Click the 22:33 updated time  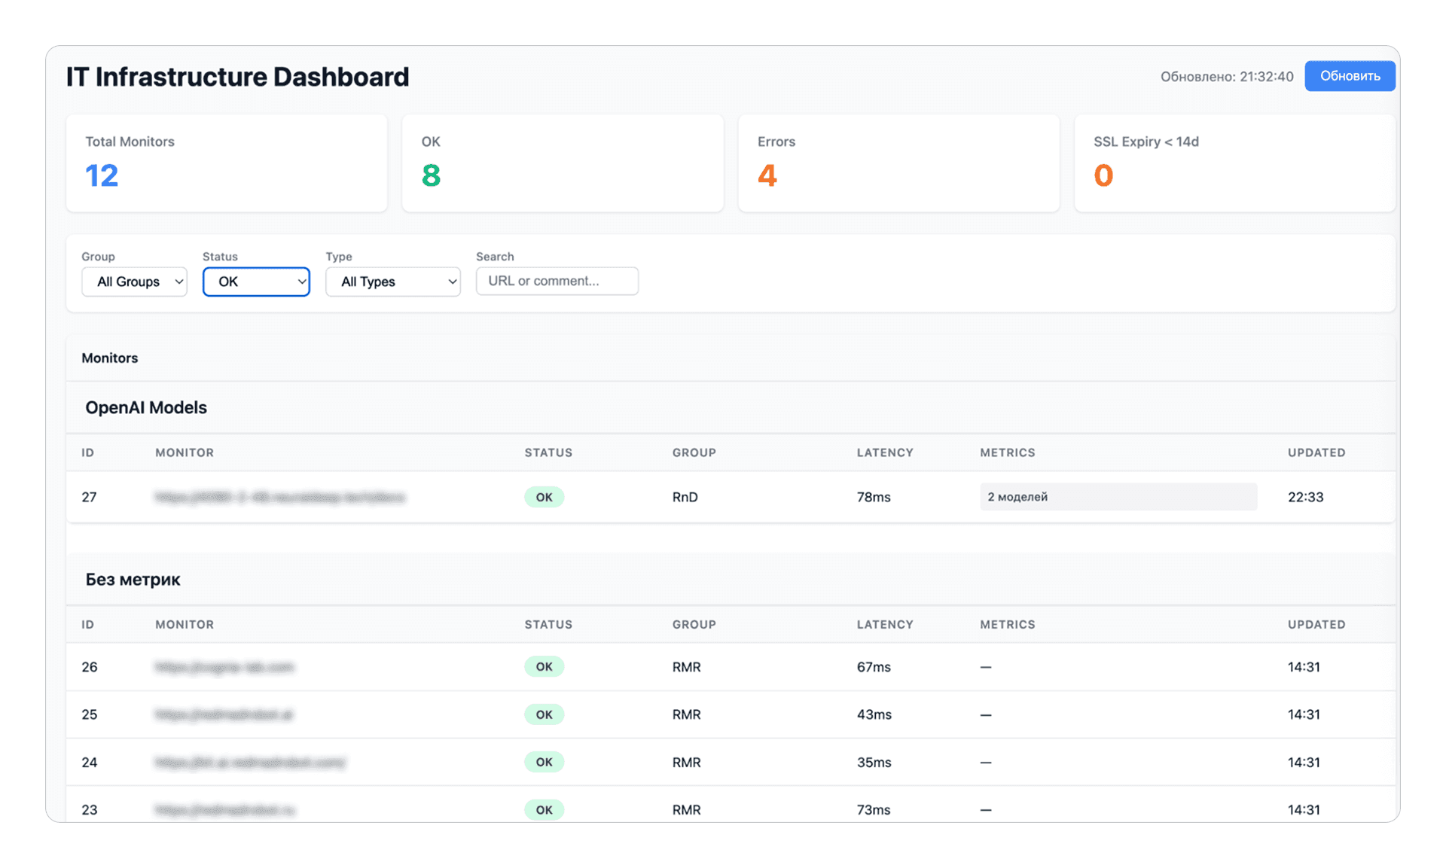pos(1305,497)
